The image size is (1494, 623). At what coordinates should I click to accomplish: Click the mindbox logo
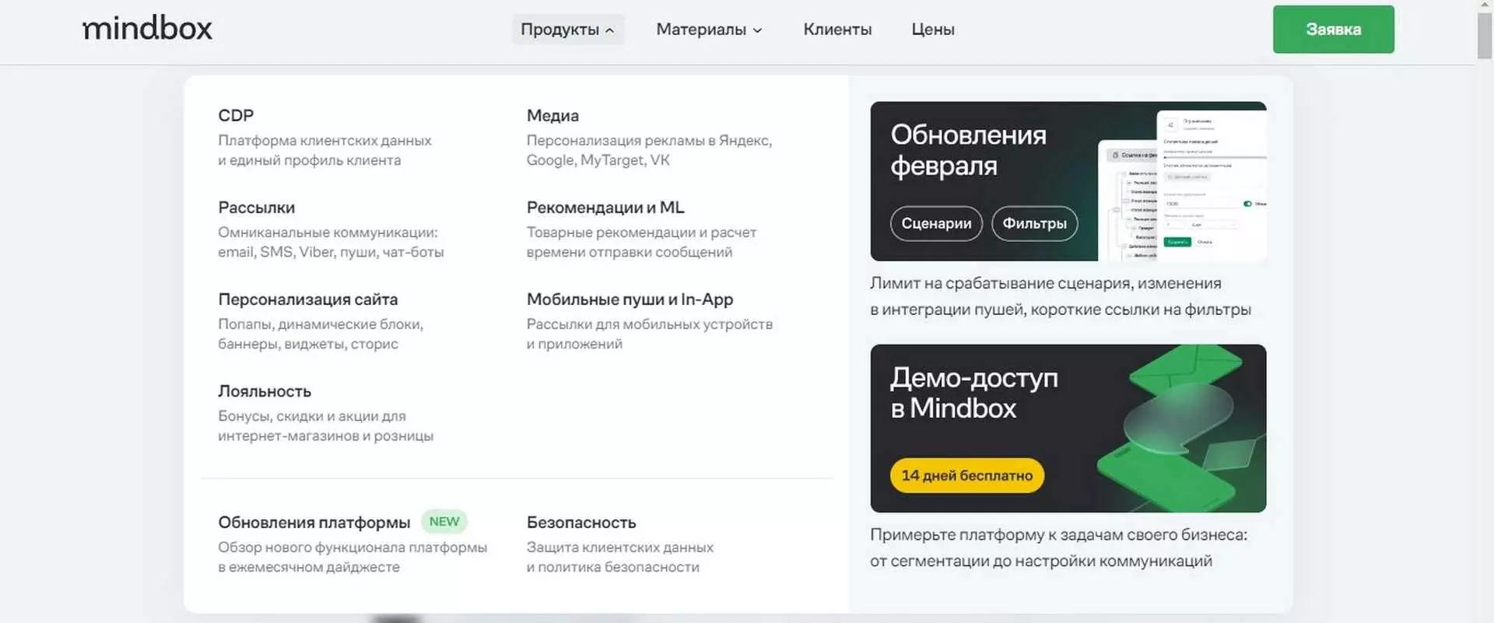click(147, 30)
